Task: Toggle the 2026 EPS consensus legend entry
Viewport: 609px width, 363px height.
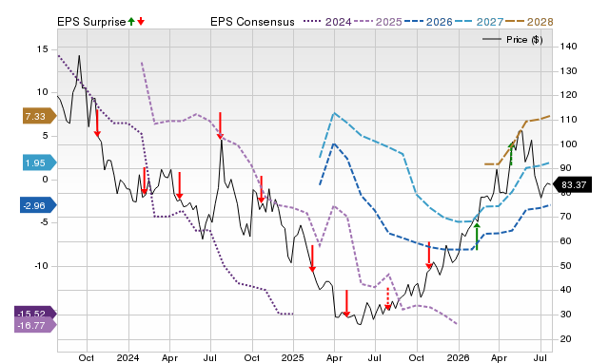Action: pyautogui.click(x=428, y=22)
